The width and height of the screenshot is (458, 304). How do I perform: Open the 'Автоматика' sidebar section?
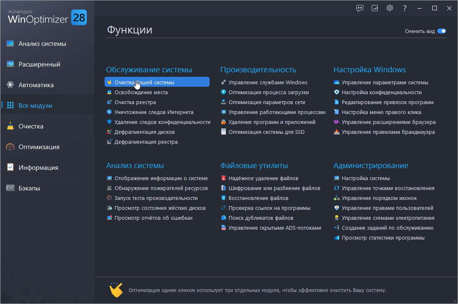pos(36,85)
